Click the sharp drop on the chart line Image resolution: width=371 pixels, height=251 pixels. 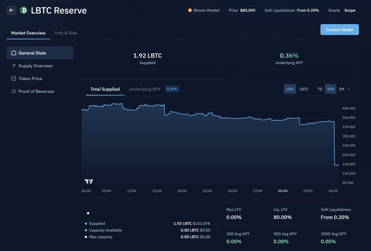pyautogui.click(x=335, y=143)
